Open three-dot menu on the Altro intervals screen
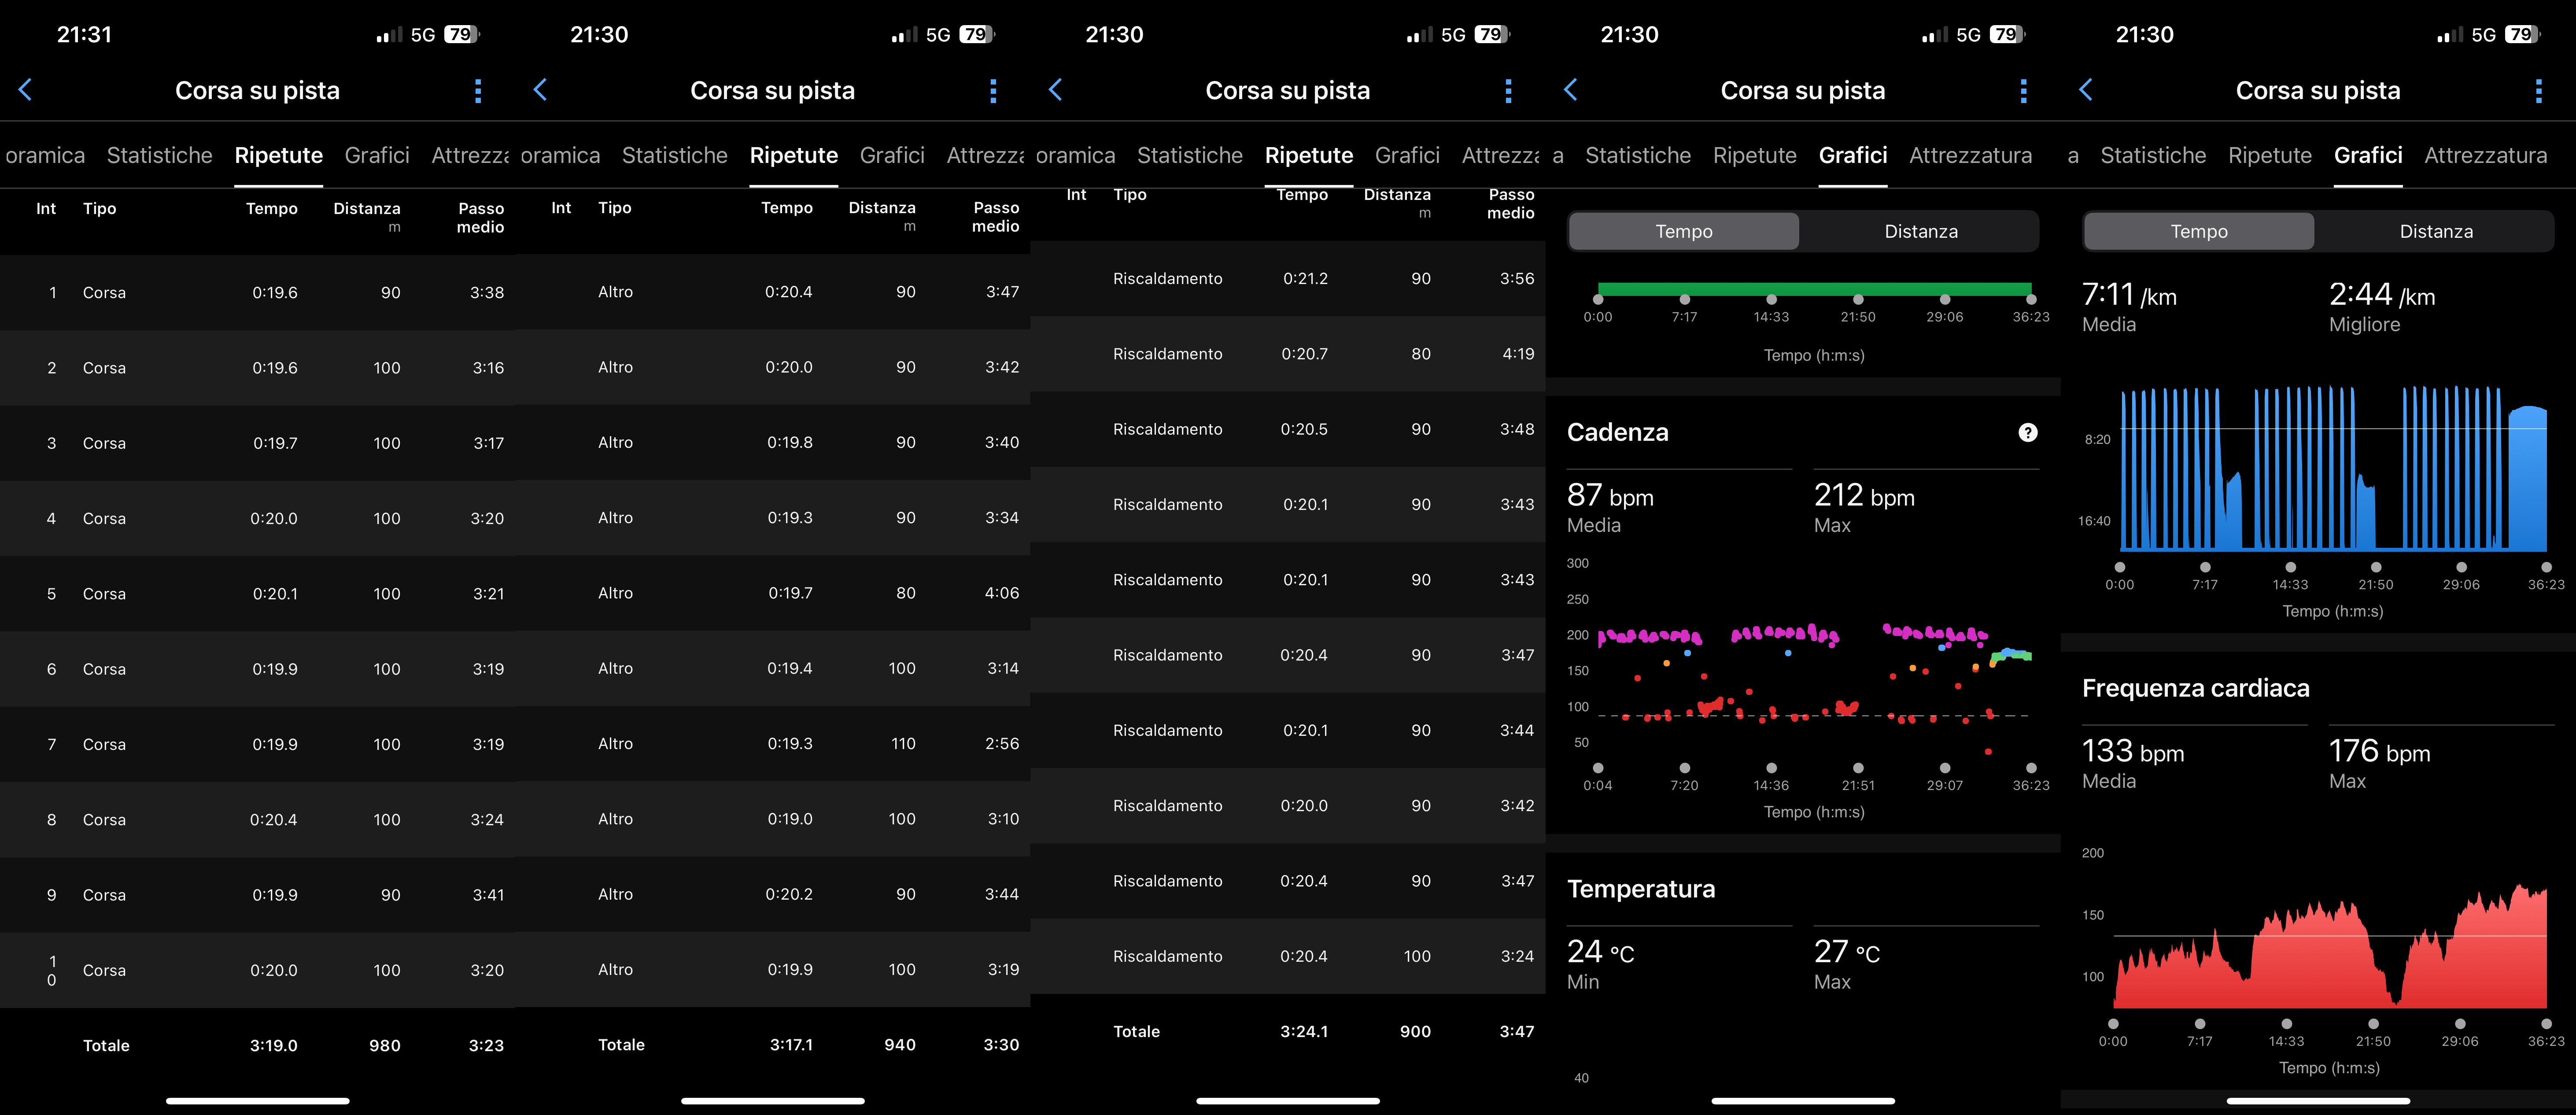 (x=993, y=91)
